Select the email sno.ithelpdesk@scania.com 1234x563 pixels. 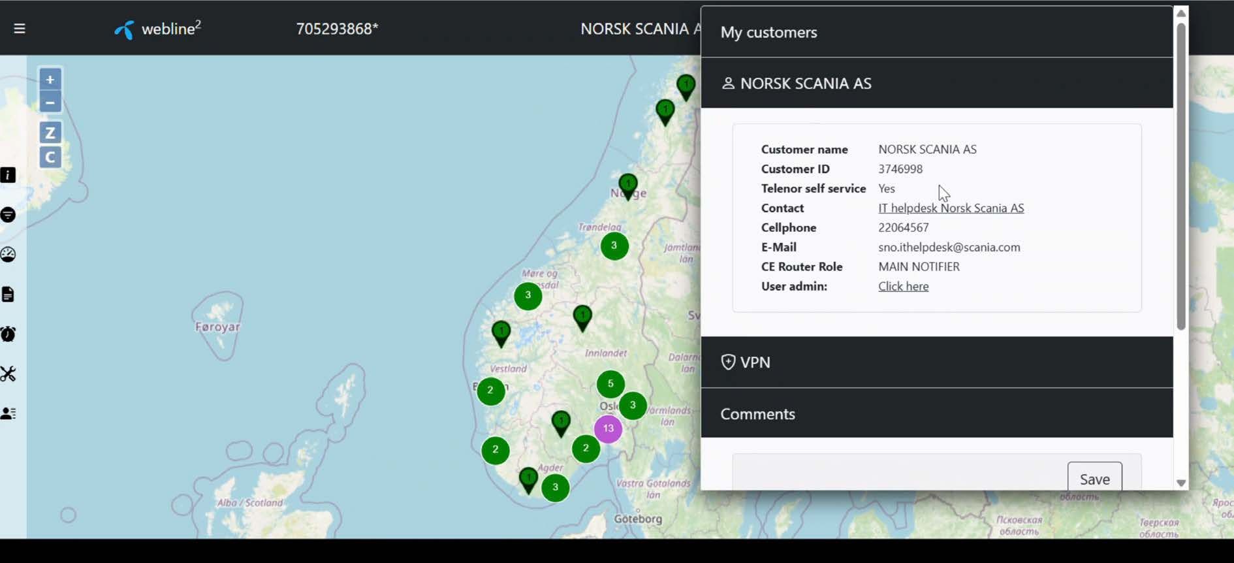tap(949, 247)
